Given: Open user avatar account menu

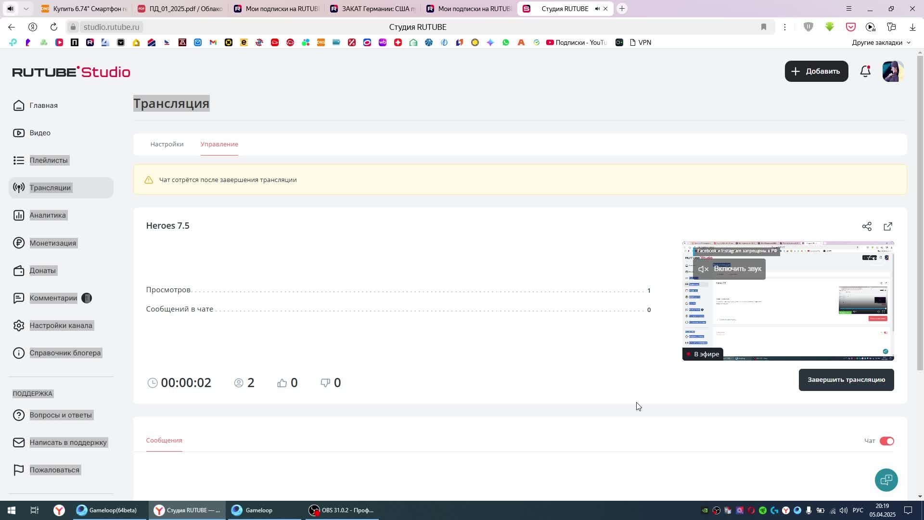Looking at the screenshot, I should [x=893, y=71].
